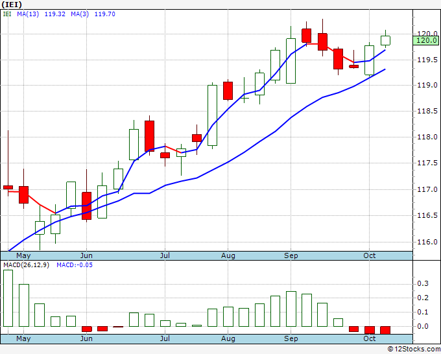441x354 pixels.
Task: Select the 119.5 price axis label
Action: click(427, 60)
